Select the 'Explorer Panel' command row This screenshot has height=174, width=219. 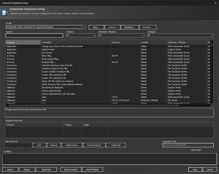point(108,49)
